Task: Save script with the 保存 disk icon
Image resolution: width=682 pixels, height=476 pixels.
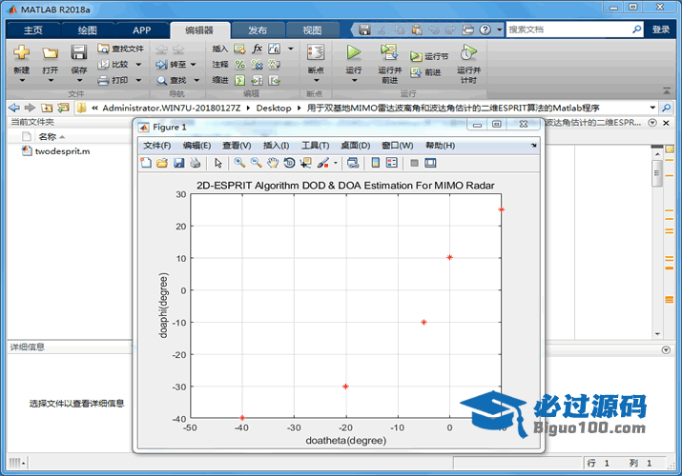Action: (79, 52)
